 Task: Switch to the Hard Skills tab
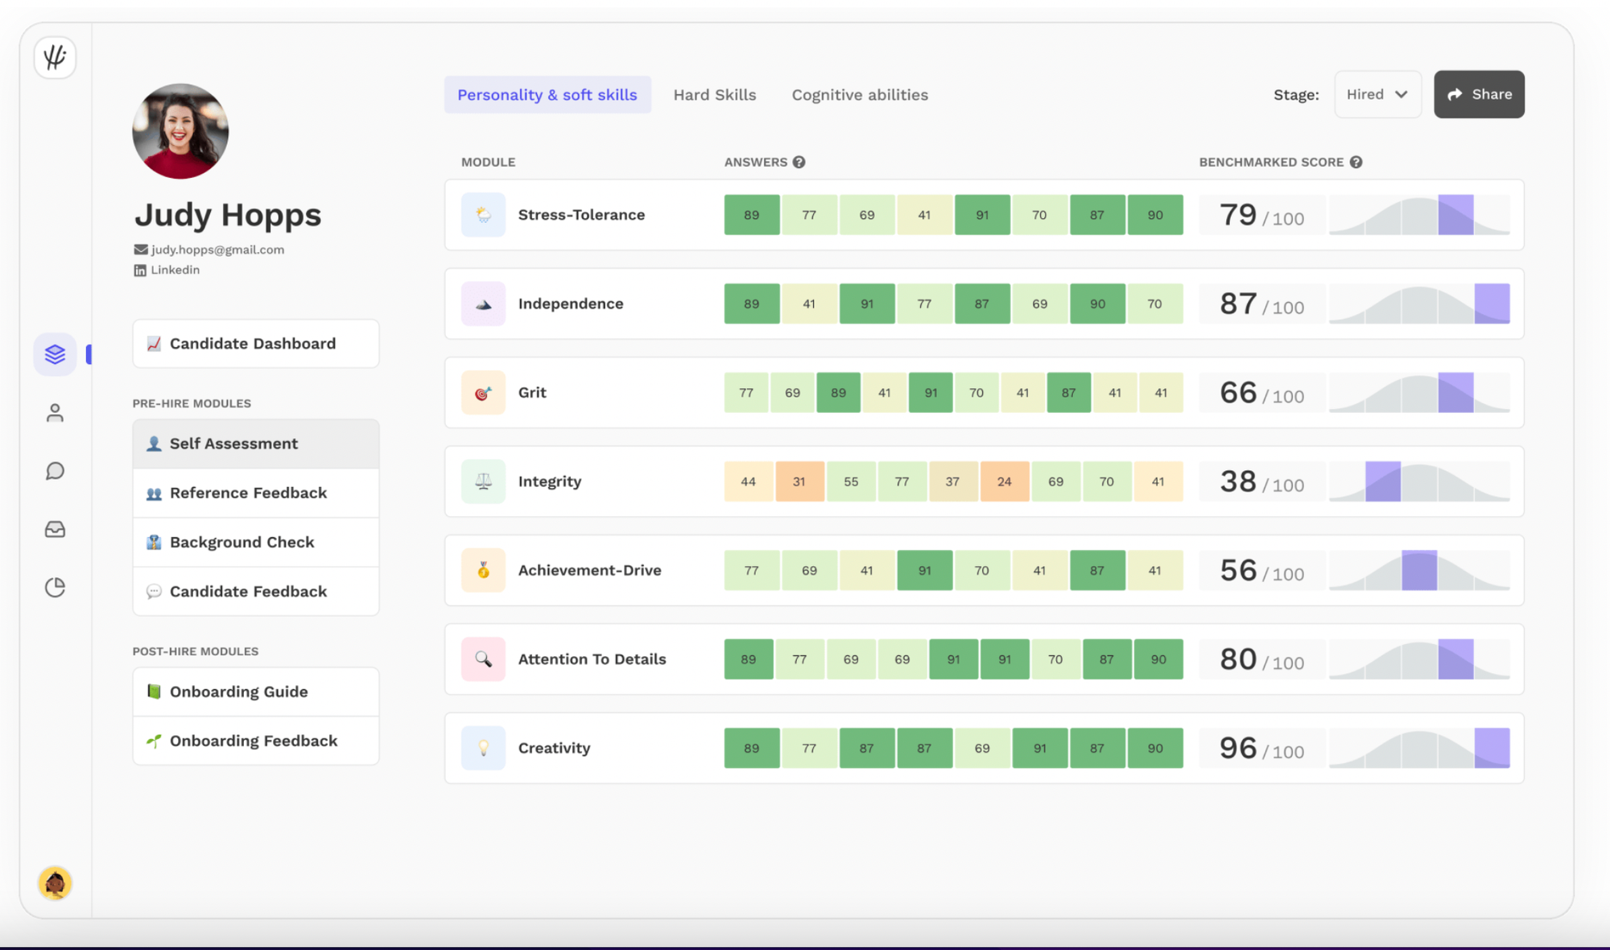(x=714, y=94)
